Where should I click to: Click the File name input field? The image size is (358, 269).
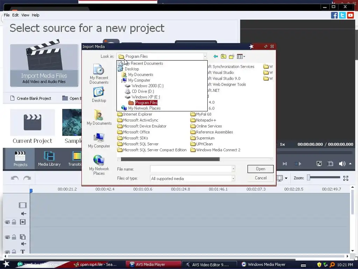point(191,169)
